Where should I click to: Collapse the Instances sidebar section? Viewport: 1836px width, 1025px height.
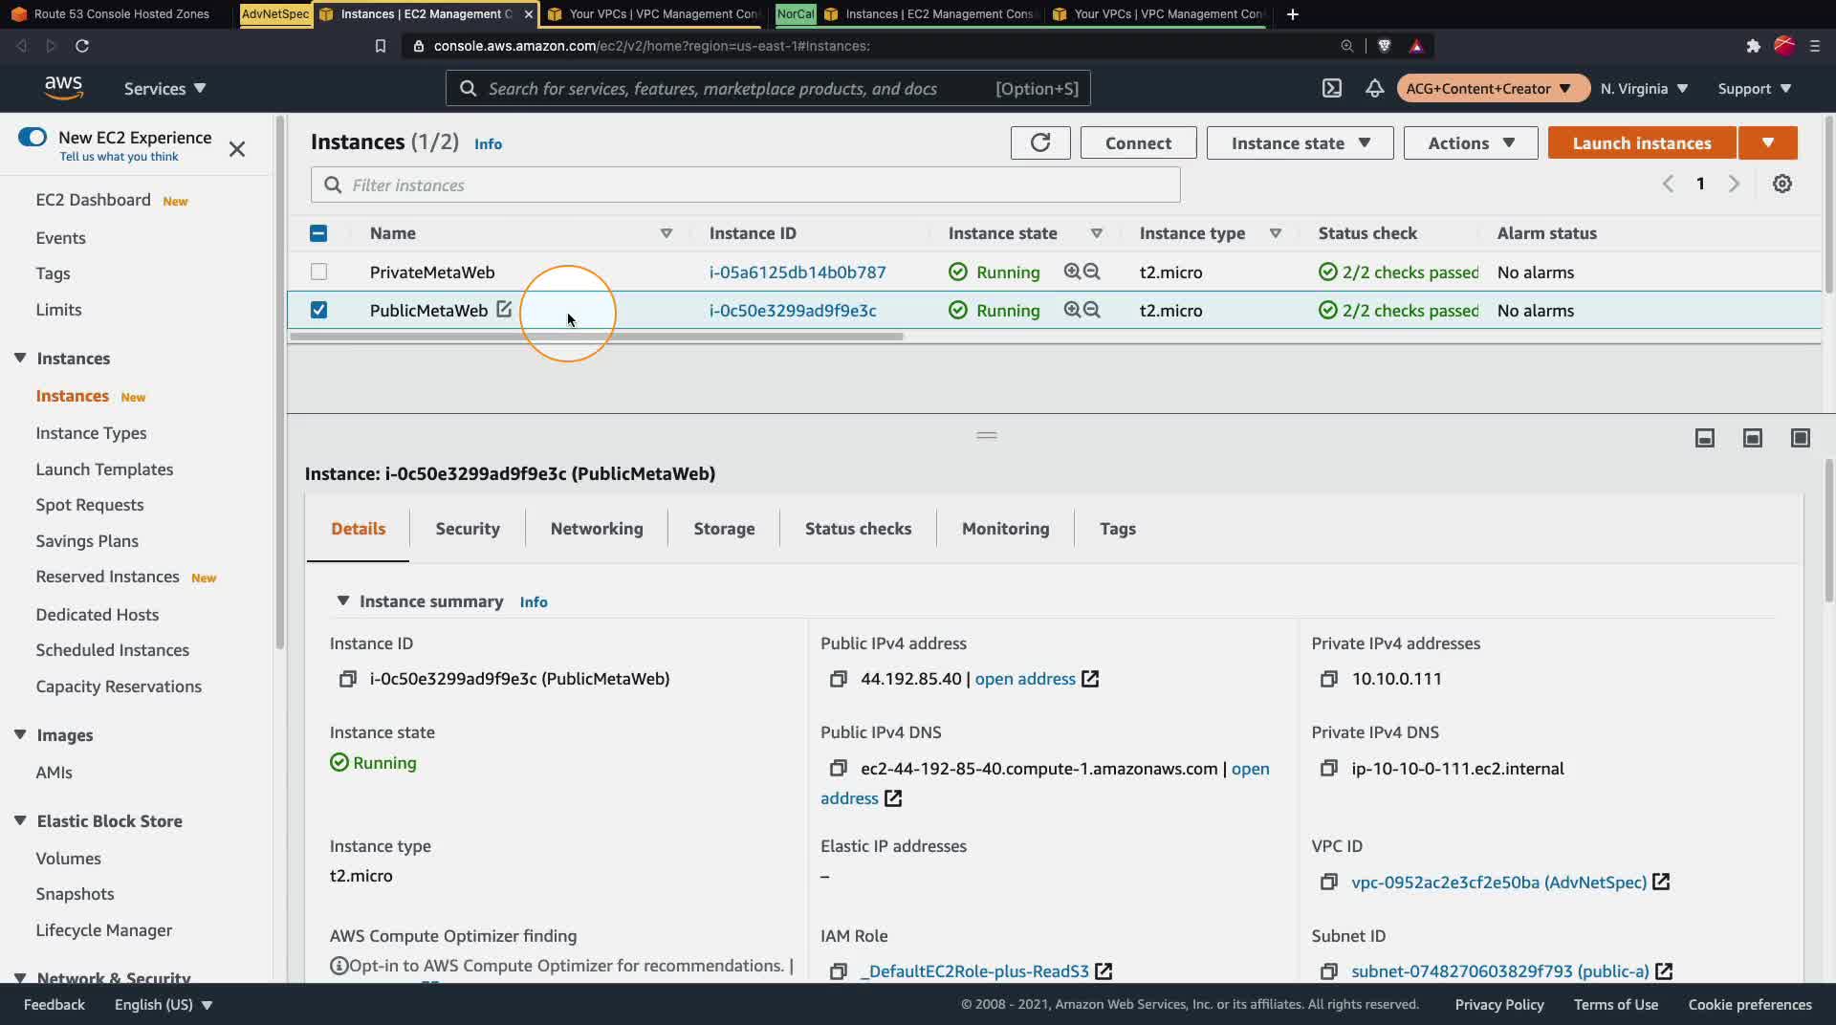(x=20, y=358)
